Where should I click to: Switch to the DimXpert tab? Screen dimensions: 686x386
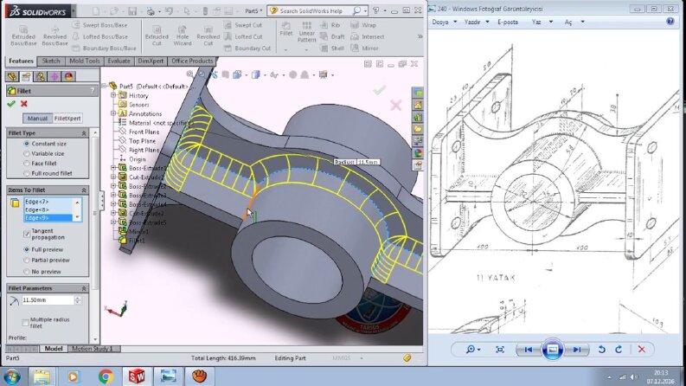[x=151, y=61]
